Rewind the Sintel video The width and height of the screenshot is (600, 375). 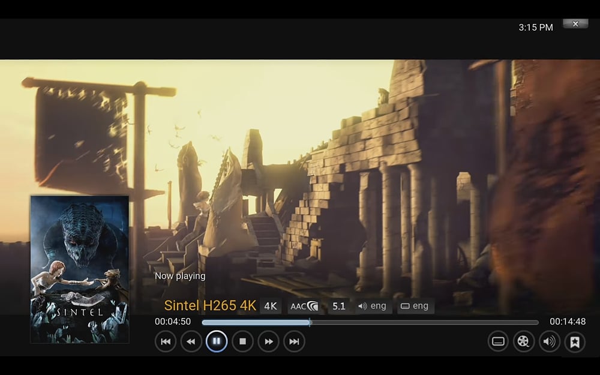(x=191, y=341)
